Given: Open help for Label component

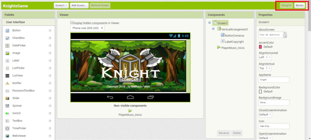Looking at the screenshot, I should click(50, 61).
